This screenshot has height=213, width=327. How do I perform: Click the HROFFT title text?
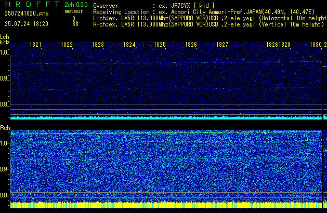pyautogui.click(x=32, y=4)
